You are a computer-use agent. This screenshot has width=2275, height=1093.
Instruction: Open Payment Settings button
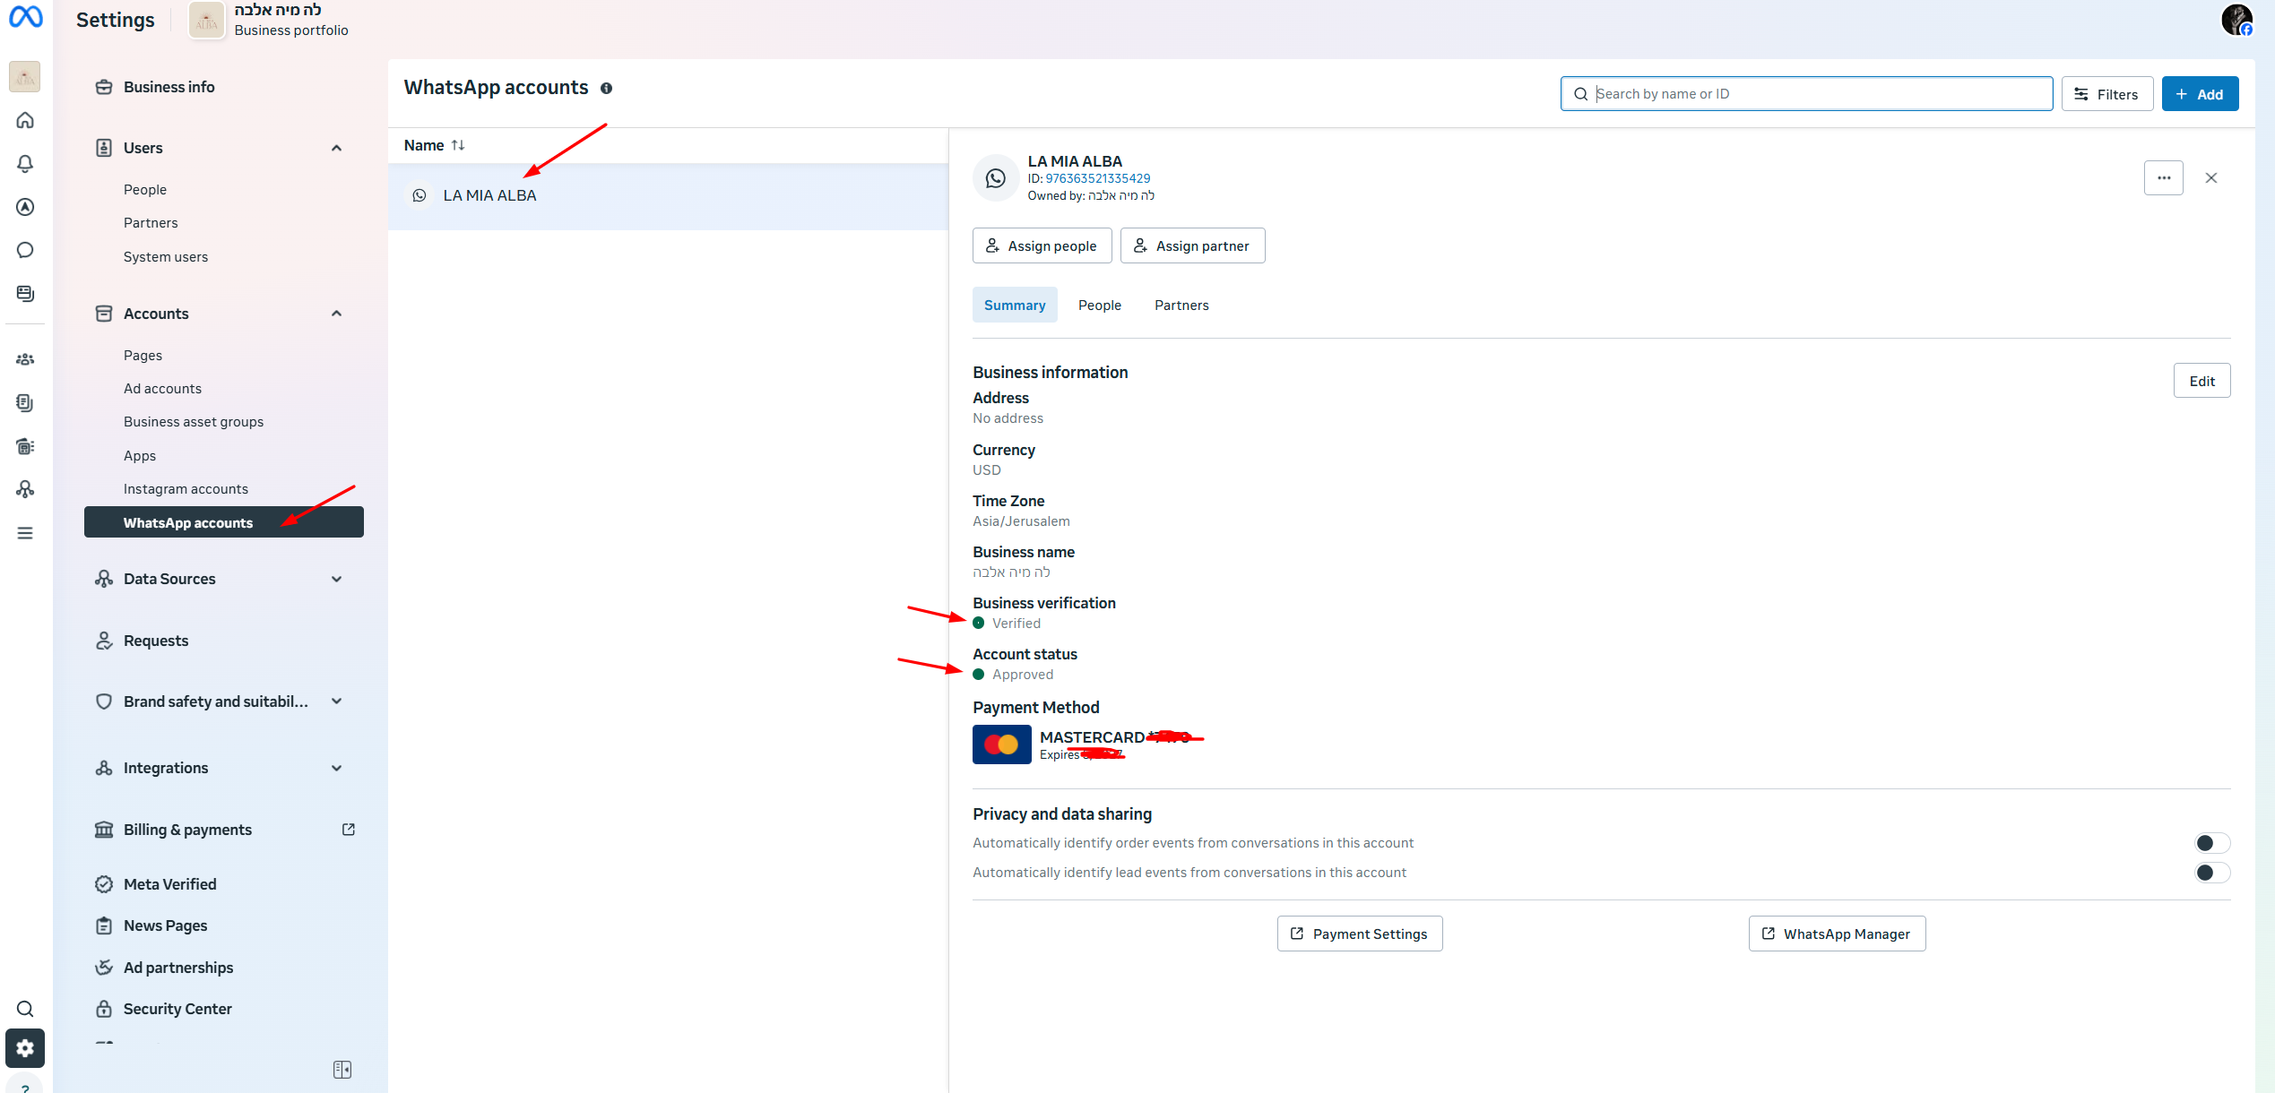click(1360, 934)
